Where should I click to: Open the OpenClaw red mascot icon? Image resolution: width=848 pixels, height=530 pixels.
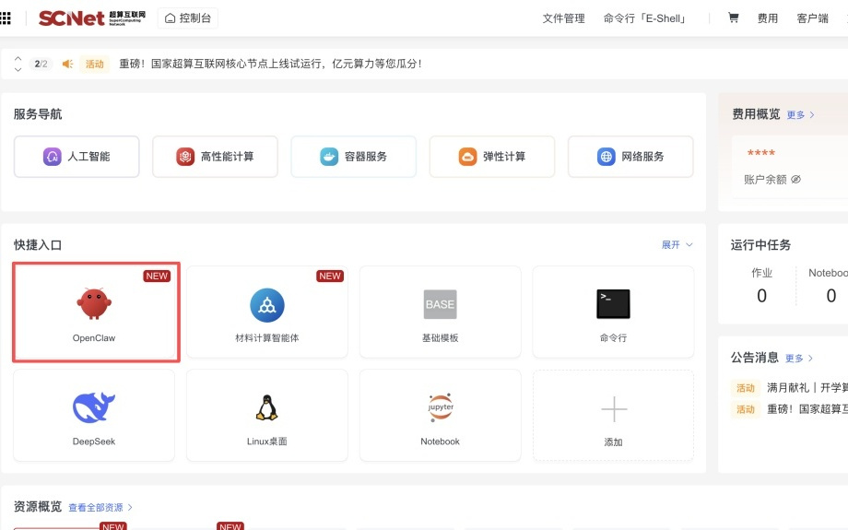click(x=94, y=303)
